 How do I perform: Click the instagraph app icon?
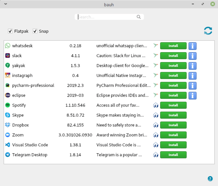tap(8, 75)
